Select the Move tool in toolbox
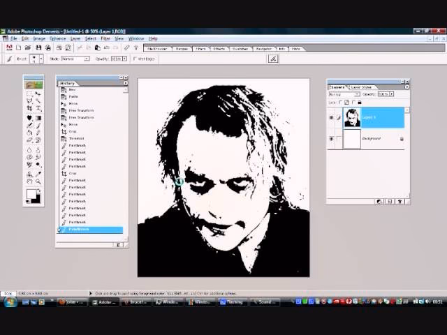This screenshot has height=335, width=447. pos(38,94)
